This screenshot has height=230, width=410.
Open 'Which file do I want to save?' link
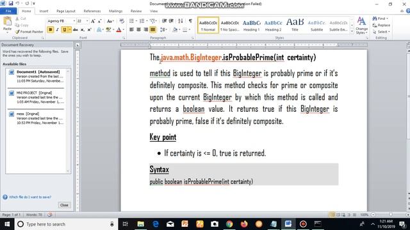tap(30, 197)
